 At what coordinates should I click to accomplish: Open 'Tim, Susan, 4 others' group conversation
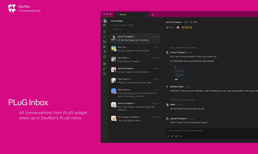[x=135, y=119]
